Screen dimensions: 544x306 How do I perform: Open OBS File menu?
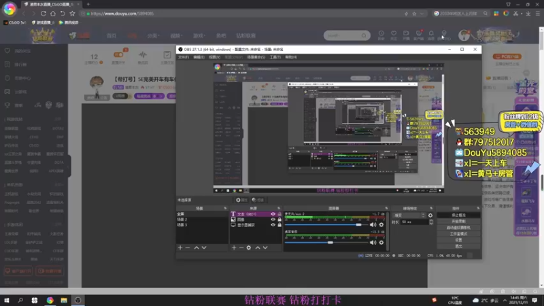[x=184, y=57]
